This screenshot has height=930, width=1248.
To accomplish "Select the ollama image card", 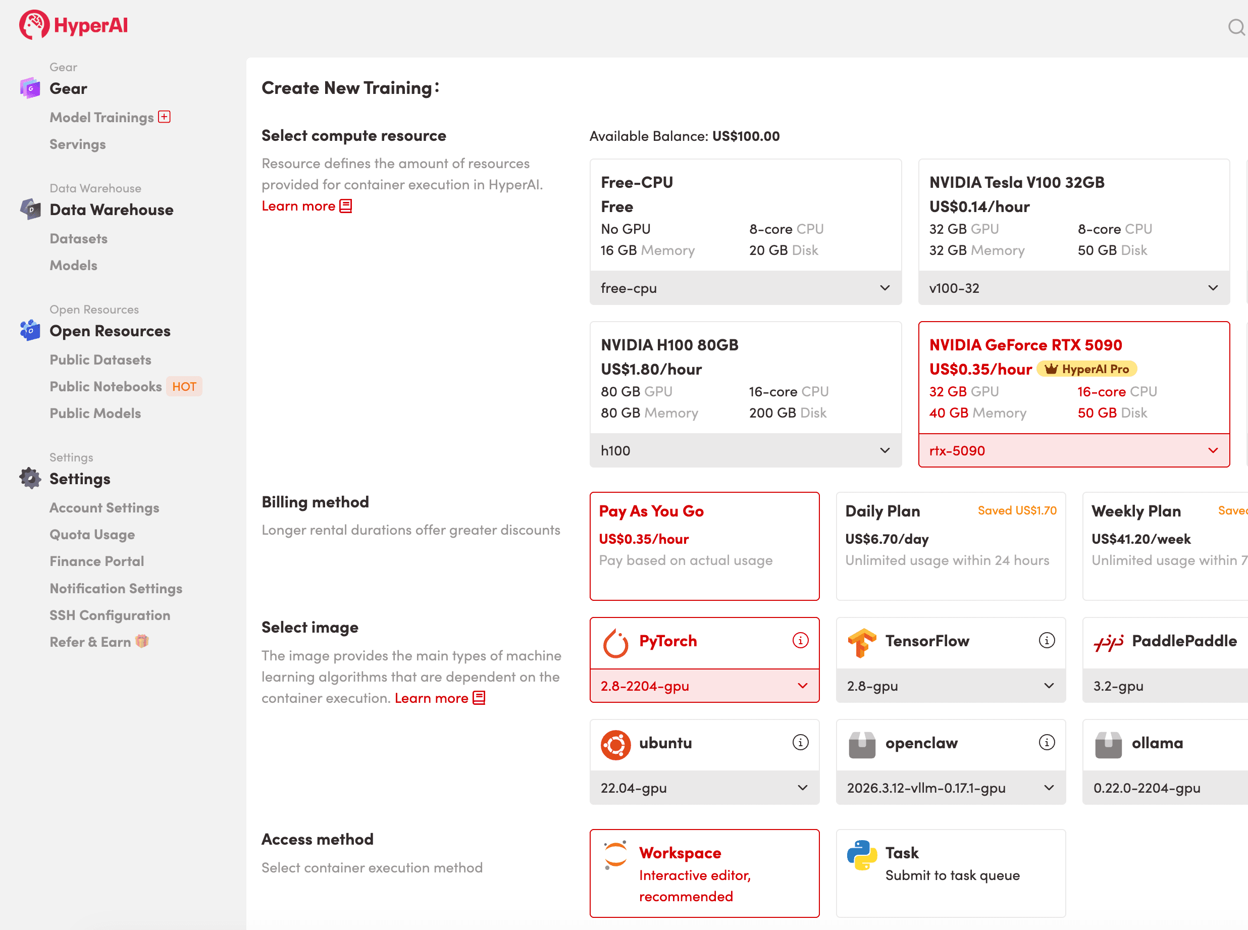I will point(1165,745).
